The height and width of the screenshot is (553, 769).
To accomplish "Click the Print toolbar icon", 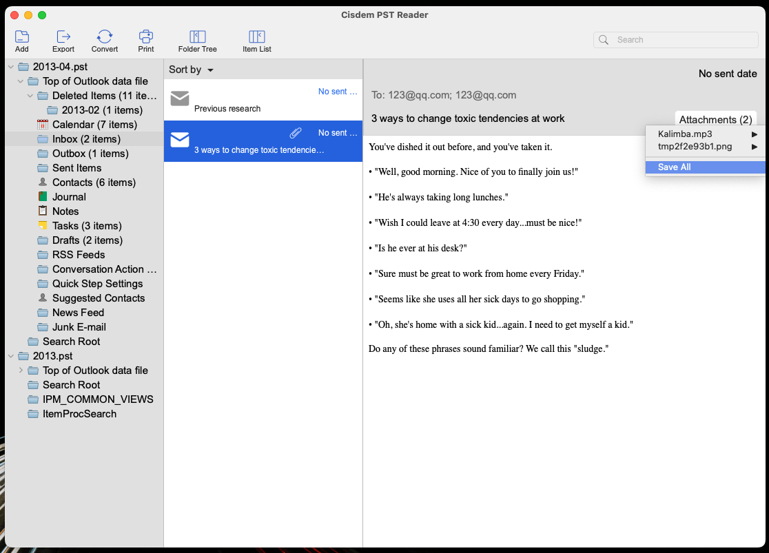I will pos(145,36).
